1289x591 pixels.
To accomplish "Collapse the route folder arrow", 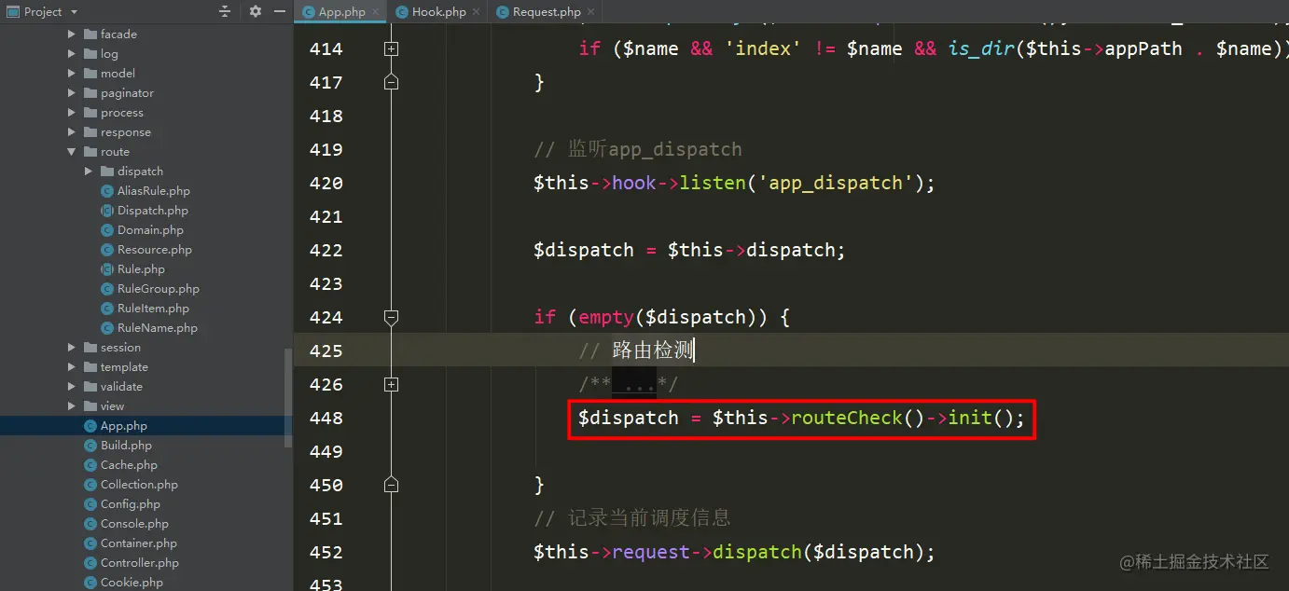I will tap(72, 152).
